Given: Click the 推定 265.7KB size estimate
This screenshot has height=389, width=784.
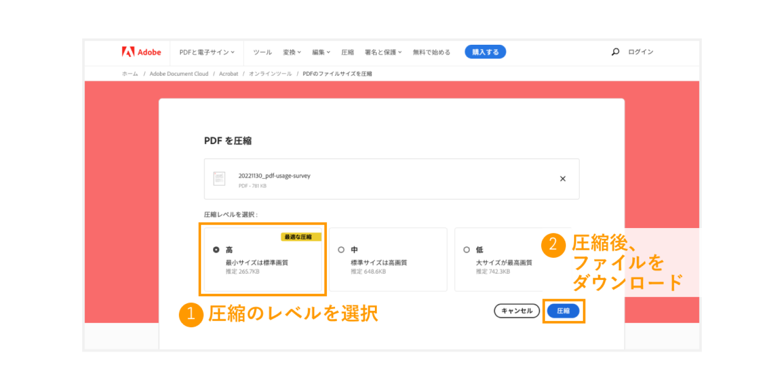Looking at the screenshot, I should [x=243, y=272].
